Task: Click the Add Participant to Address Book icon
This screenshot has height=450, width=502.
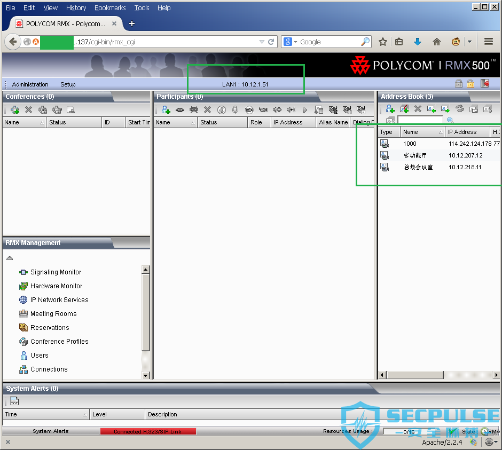Action: [319, 110]
